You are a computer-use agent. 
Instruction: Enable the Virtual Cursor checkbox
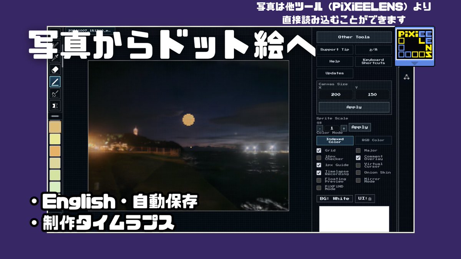click(358, 165)
